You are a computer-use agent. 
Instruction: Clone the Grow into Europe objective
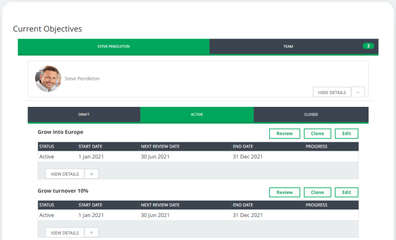(317, 134)
